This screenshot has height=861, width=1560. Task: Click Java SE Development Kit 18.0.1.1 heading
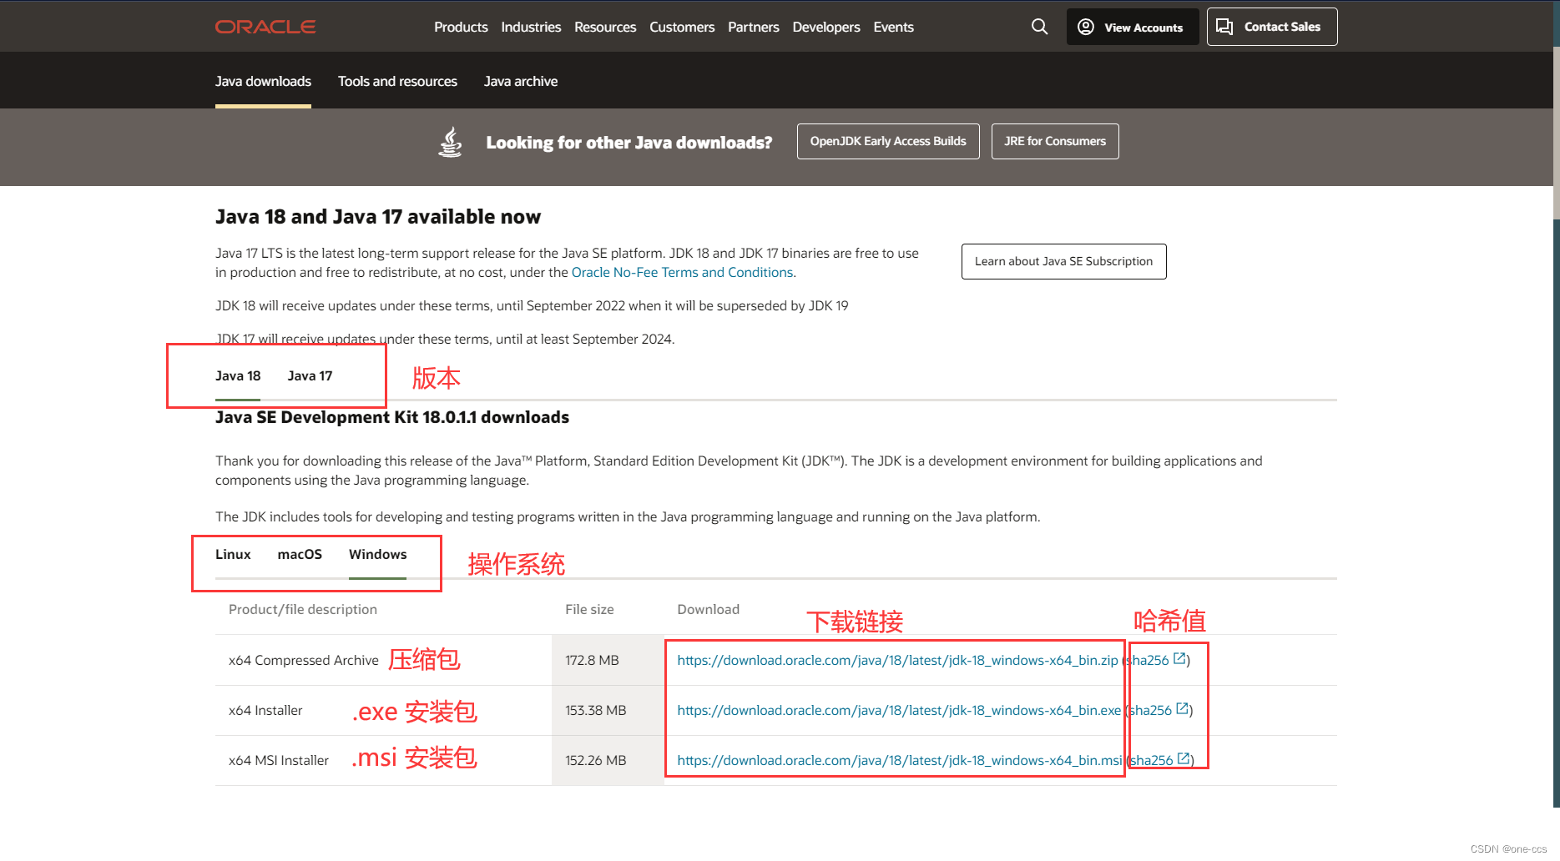[392, 417]
